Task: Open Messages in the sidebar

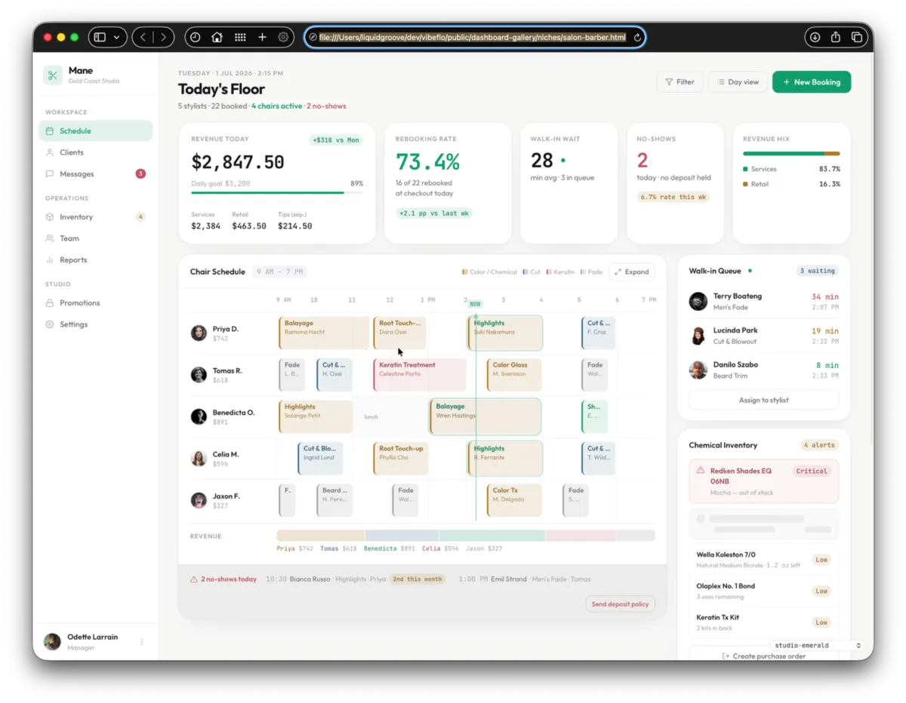Action: click(95, 173)
